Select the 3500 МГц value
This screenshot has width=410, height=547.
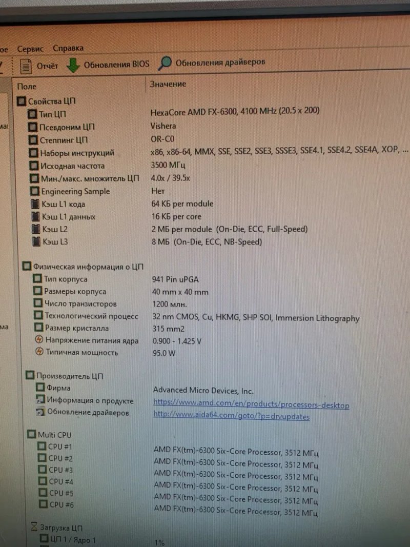[168, 165]
